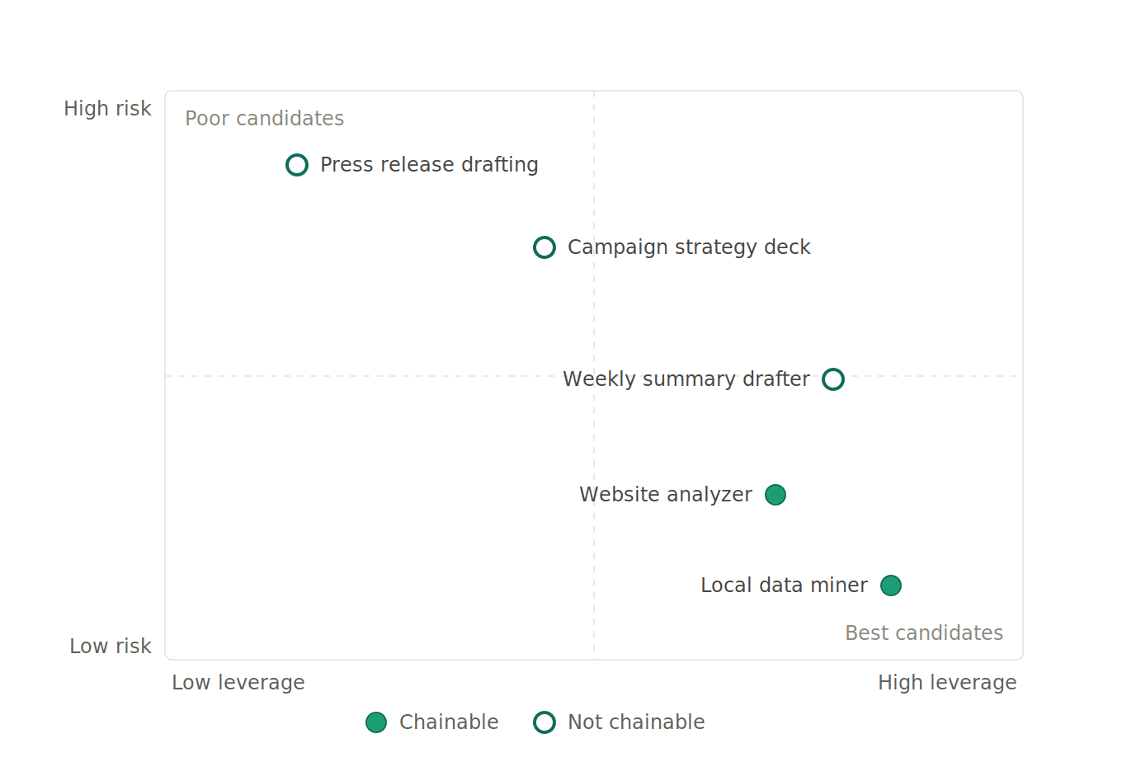This screenshot has height=762, width=1122.
Task: Click the High leverage axis label
Action: pos(947,683)
